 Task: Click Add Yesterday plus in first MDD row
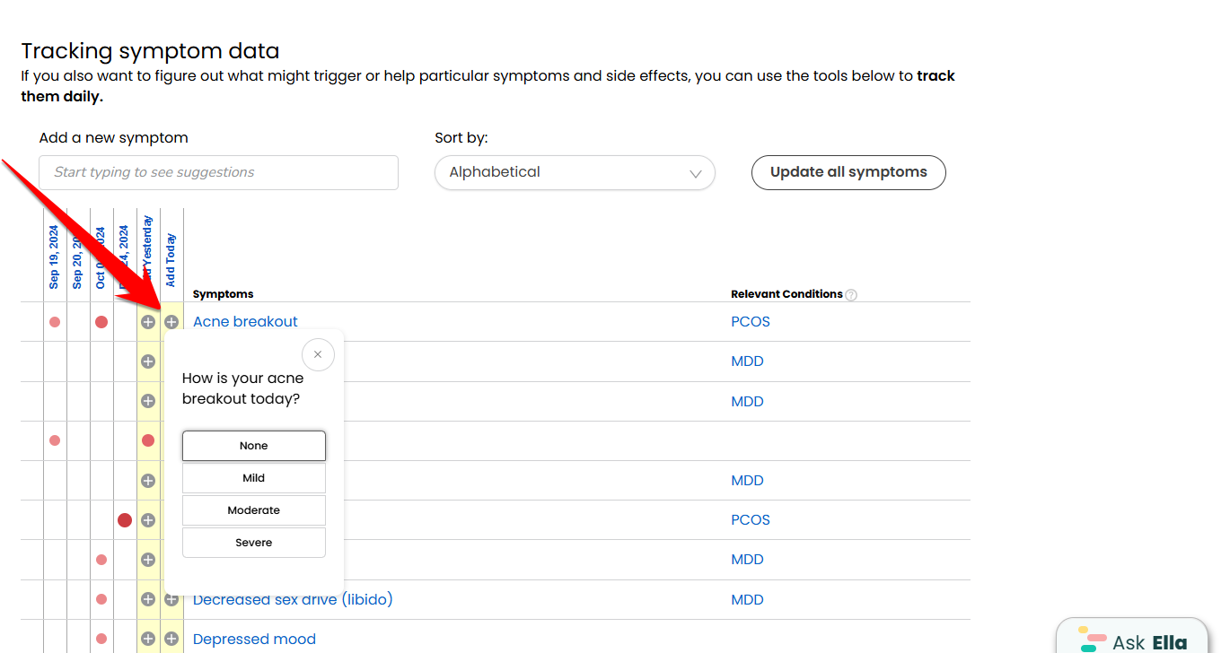pos(148,361)
